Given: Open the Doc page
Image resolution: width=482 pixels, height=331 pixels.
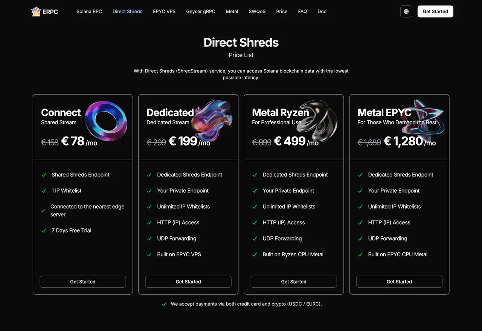Looking at the screenshot, I should 322,11.
